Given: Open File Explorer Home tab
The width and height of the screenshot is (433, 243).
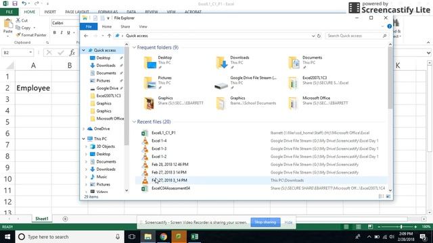Looking at the screenshot, I should click(107, 26).
